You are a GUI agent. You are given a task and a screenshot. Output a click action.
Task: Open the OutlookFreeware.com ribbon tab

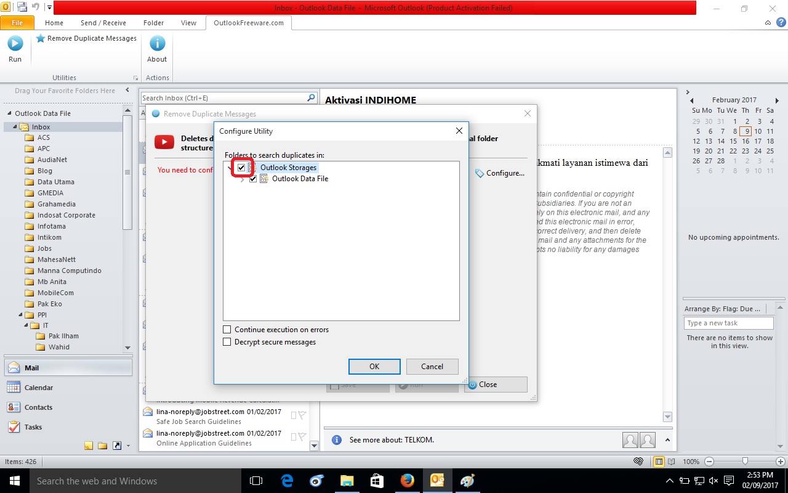(x=248, y=23)
